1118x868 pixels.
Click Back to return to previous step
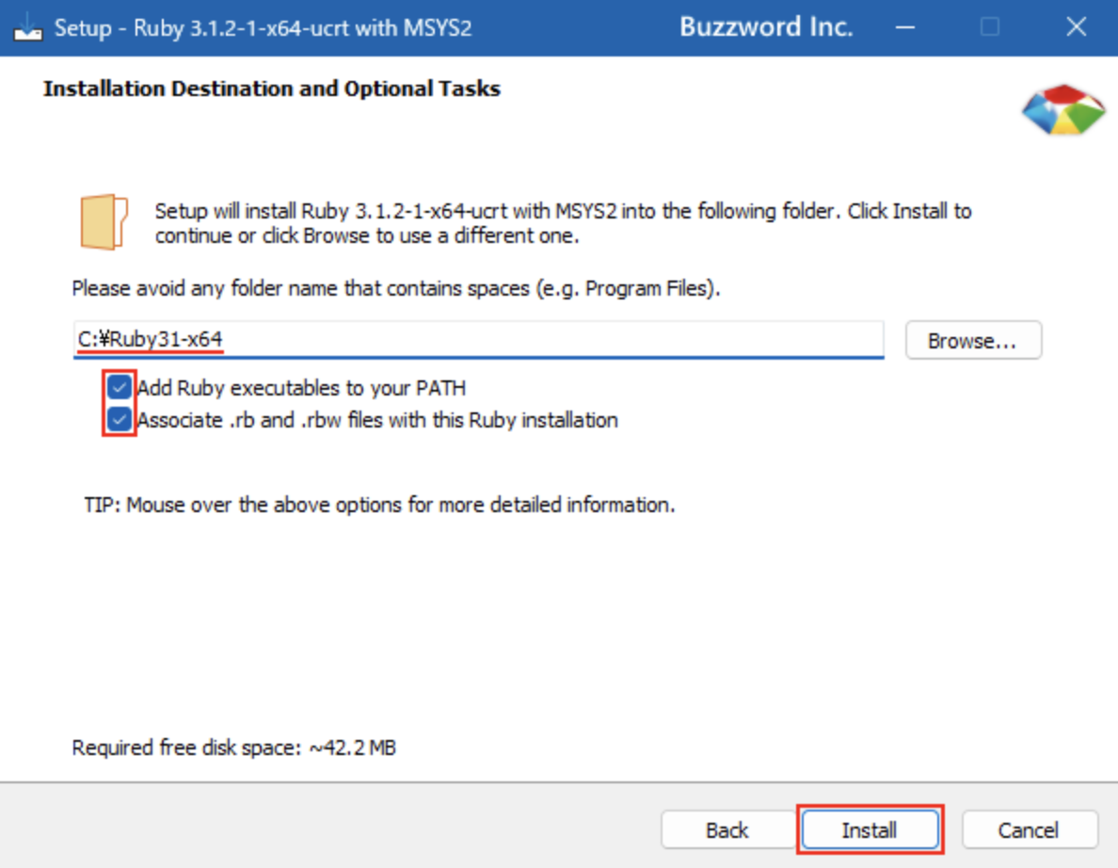[x=726, y=829]
